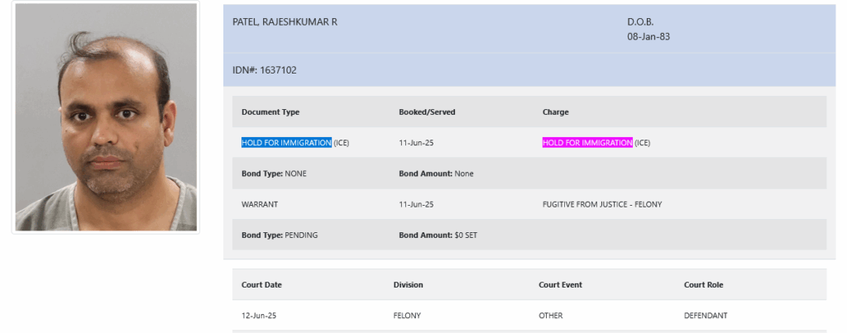Click the date of birth 08-Jan-83
This screenshot has width=847, height=333.
[648, 36]
